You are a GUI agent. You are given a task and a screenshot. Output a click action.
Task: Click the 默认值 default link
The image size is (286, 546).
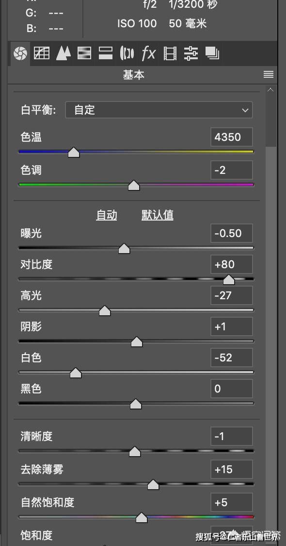click(x=158, y=215)
